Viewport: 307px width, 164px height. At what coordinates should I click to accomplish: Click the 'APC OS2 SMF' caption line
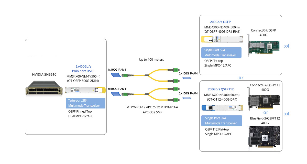coord(152,112)
